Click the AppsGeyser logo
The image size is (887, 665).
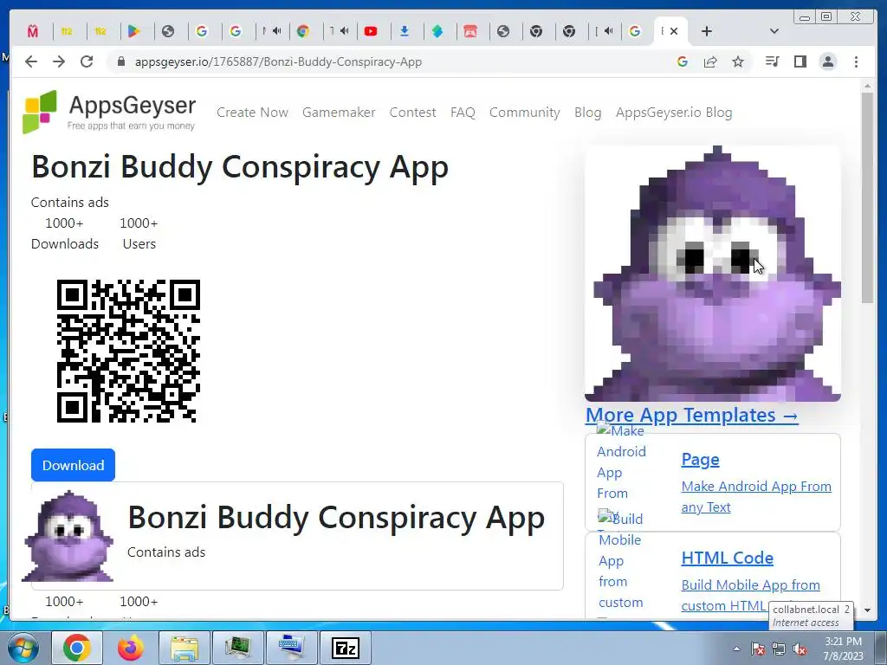(x=109, y=112)
